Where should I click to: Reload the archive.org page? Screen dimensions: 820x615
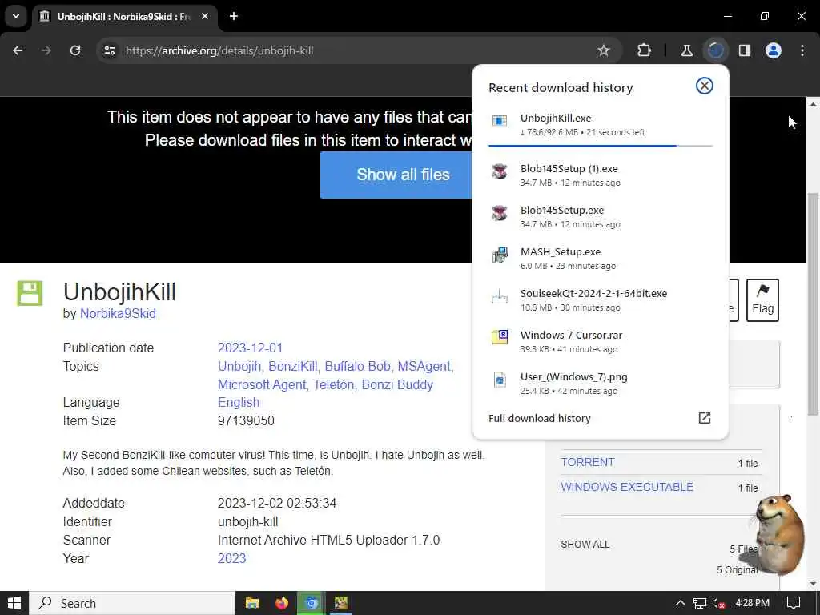(75, 50)
